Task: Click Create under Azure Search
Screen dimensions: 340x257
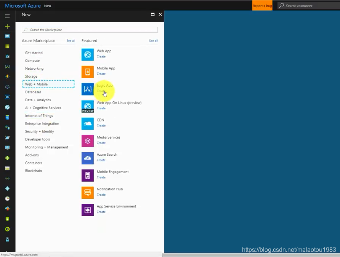Action: [101, 160]
